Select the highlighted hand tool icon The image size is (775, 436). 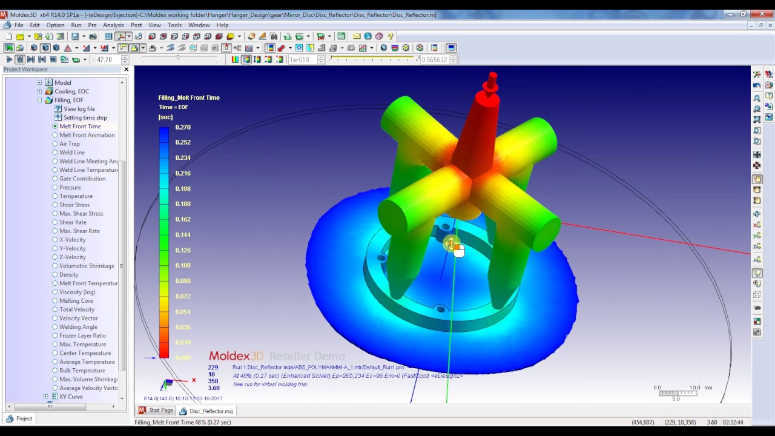point(757,179)
